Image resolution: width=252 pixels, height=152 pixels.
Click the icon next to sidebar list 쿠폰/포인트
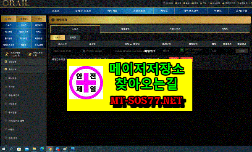6,95
